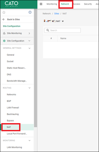The width and height of the screenshot is (99, 152).
Task: Focus the Search input field
Action: (x=62, y=30)
